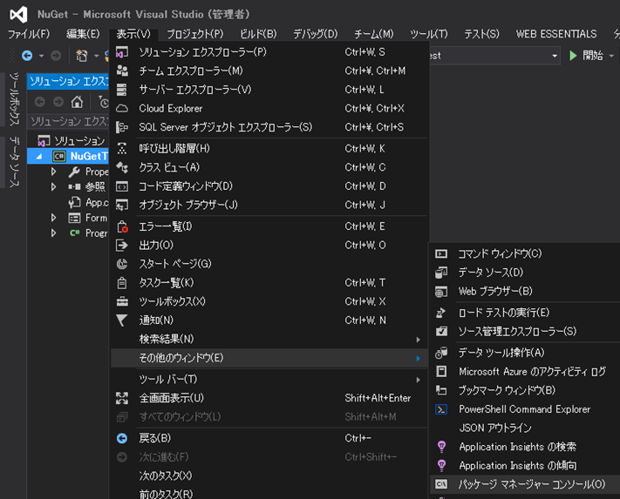The height and width of the screenshot is (499, 620).
Task: Open the 編集(E) menu
Action: pyautogui.click(x=83, y=34)
